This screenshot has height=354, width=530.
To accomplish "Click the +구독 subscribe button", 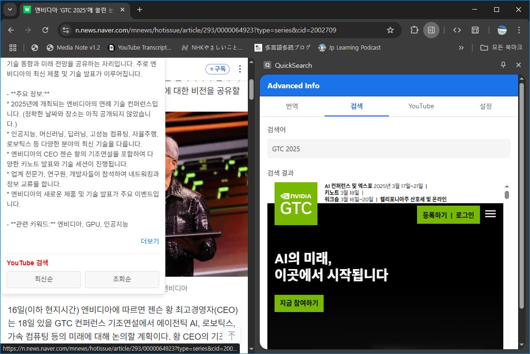I will (217, 69).
